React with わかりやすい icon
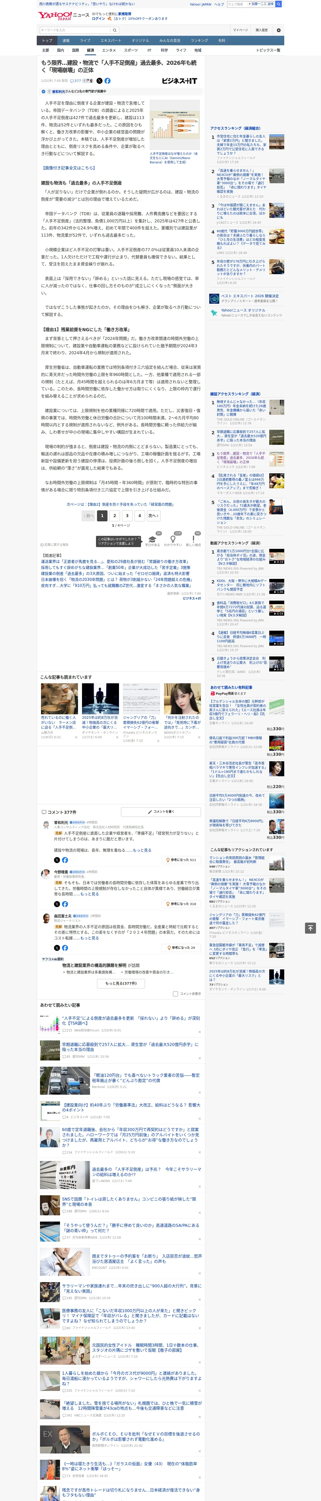This screenshot has width=321, height=1501. pyautogui.click(x=173, y=540)
